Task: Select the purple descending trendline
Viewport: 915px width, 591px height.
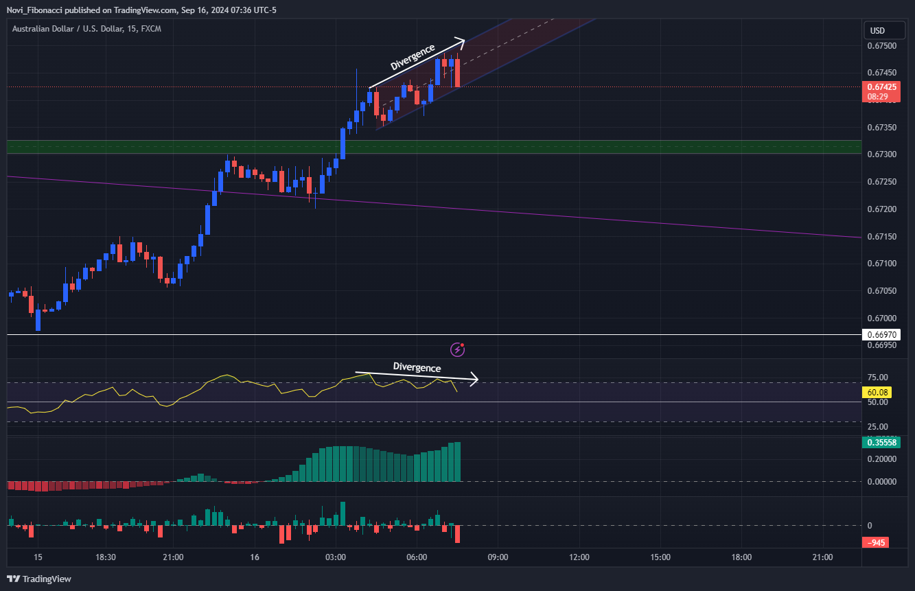Action: point(434,207)
